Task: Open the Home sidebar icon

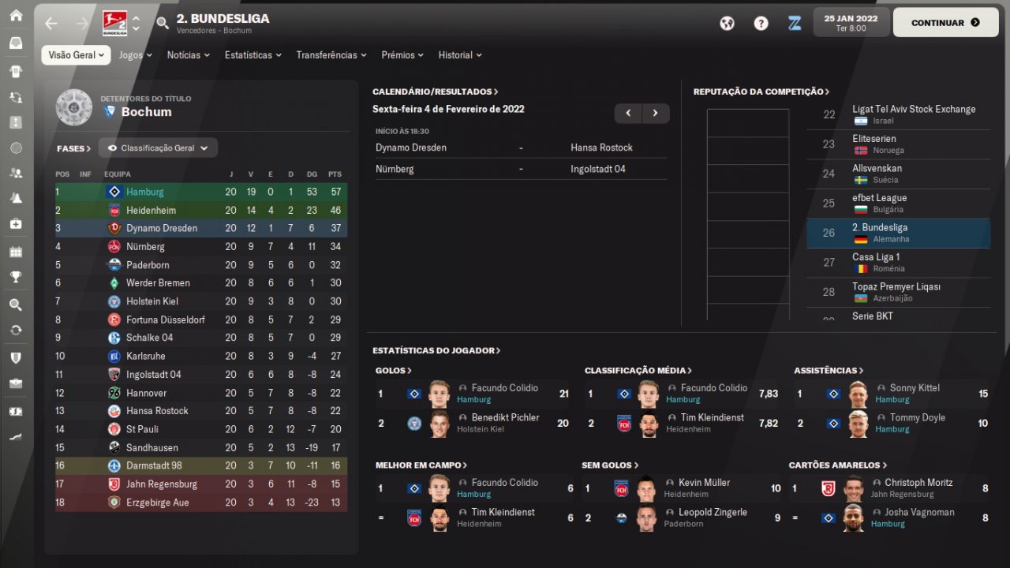Action: [16, 16]
